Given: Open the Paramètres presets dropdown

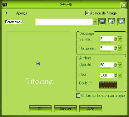Looking at the screenshot, I should (95, 22).
